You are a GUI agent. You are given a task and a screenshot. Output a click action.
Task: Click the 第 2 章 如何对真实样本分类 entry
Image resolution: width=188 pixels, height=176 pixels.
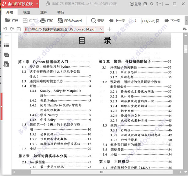coord(55,156)
